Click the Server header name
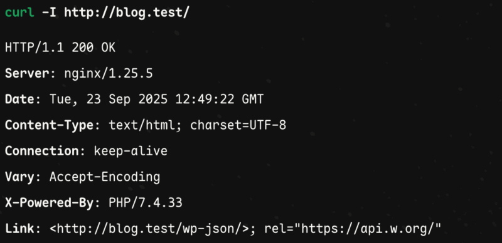Image resolution: width=502 pixels, height=243 pixels. [x=27, y=73]
